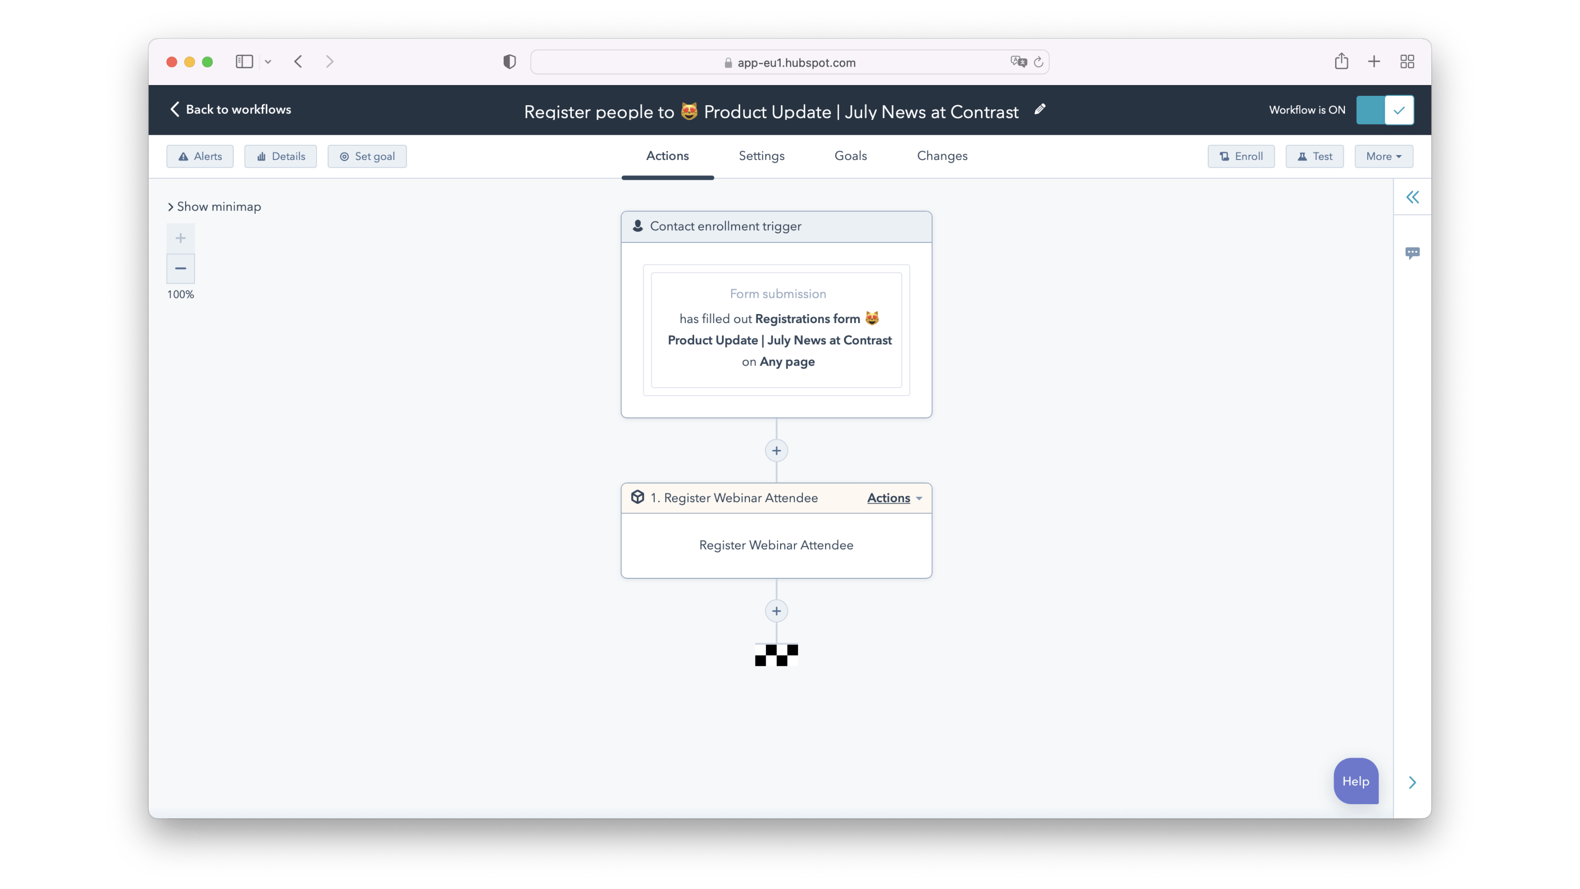Click the pencil icon to rename workflow

(1040, 109)
